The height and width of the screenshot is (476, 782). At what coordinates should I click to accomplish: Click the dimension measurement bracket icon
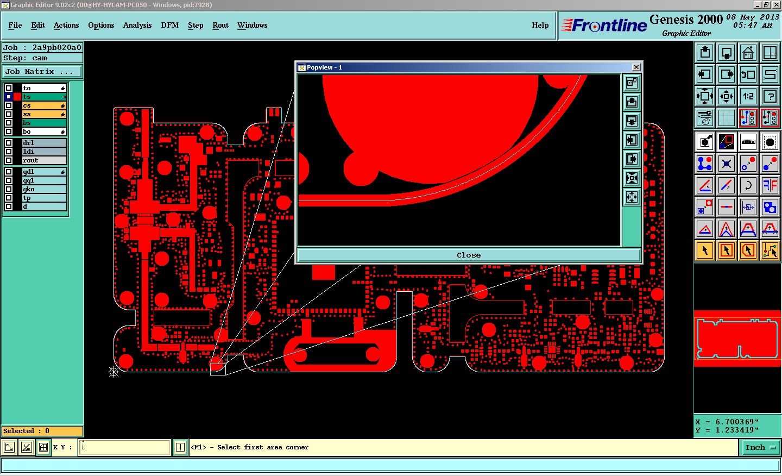748,207
